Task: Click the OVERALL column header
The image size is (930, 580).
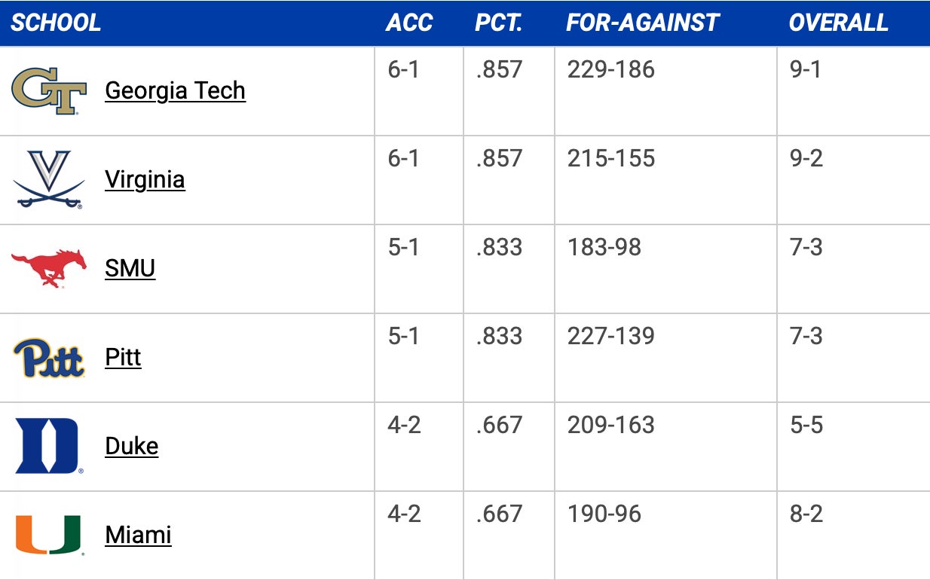Action: tap(838, 23)
